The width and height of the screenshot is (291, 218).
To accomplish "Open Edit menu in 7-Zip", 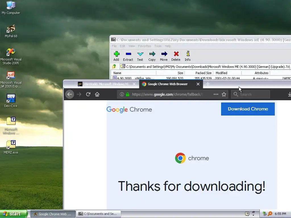I will pos(122,46).
